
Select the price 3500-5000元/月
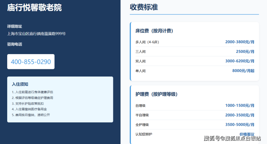240,125
